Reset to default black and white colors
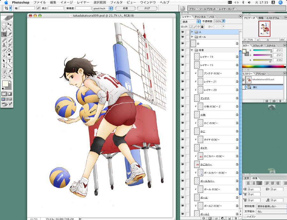This screenshot has height=220, width=287. click(x=3, y=89)
